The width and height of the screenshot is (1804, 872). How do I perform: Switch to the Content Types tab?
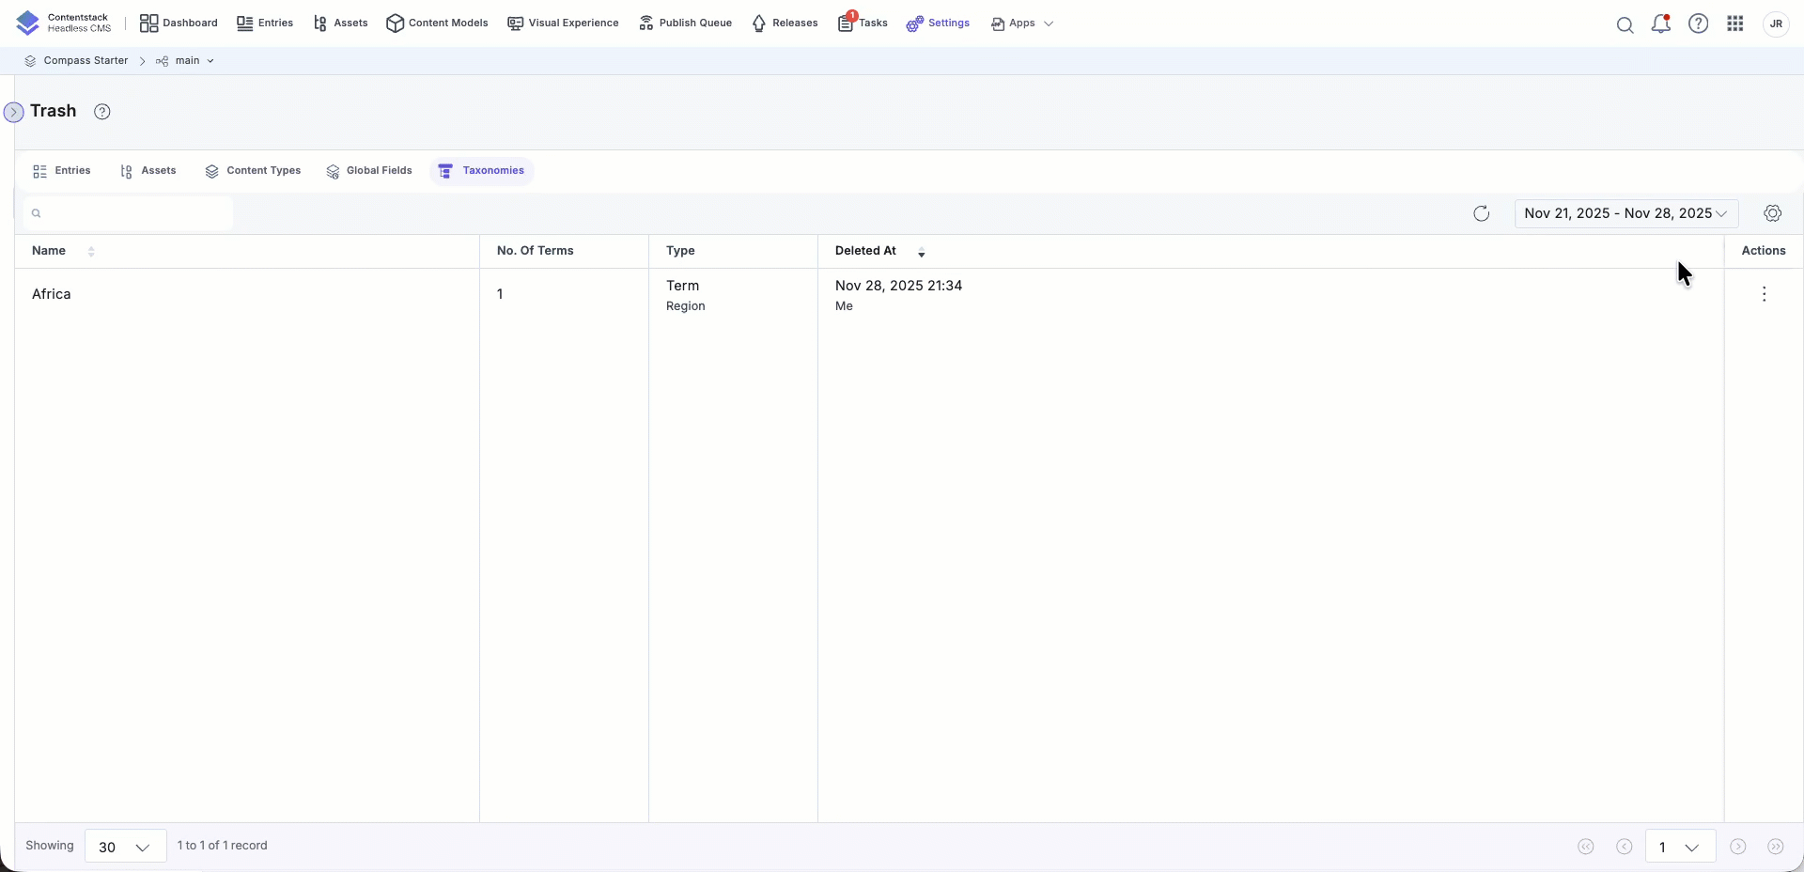(x=253, y=171)
